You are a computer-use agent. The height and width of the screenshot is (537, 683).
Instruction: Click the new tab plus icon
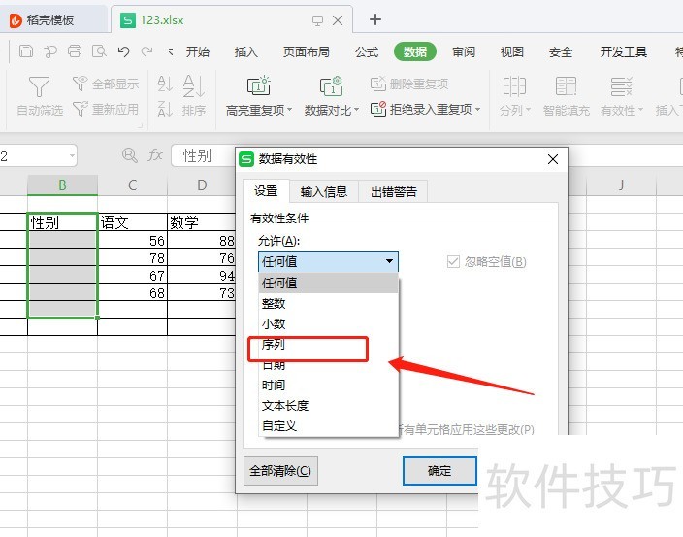[x=375, y=19]
